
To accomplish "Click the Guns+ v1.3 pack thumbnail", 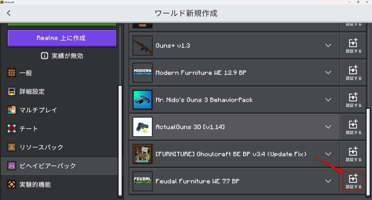I will pos(142,45).
